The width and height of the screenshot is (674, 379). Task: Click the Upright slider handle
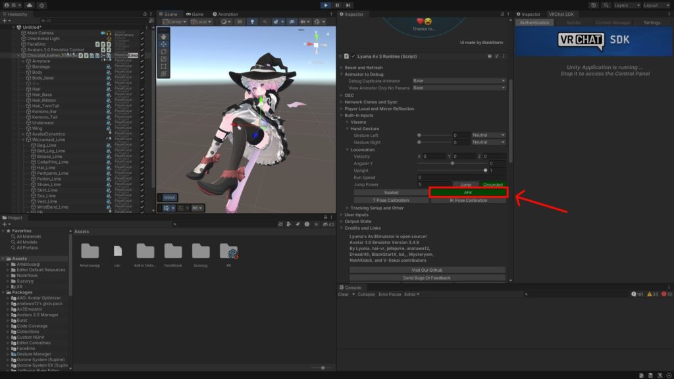(494, 170)
